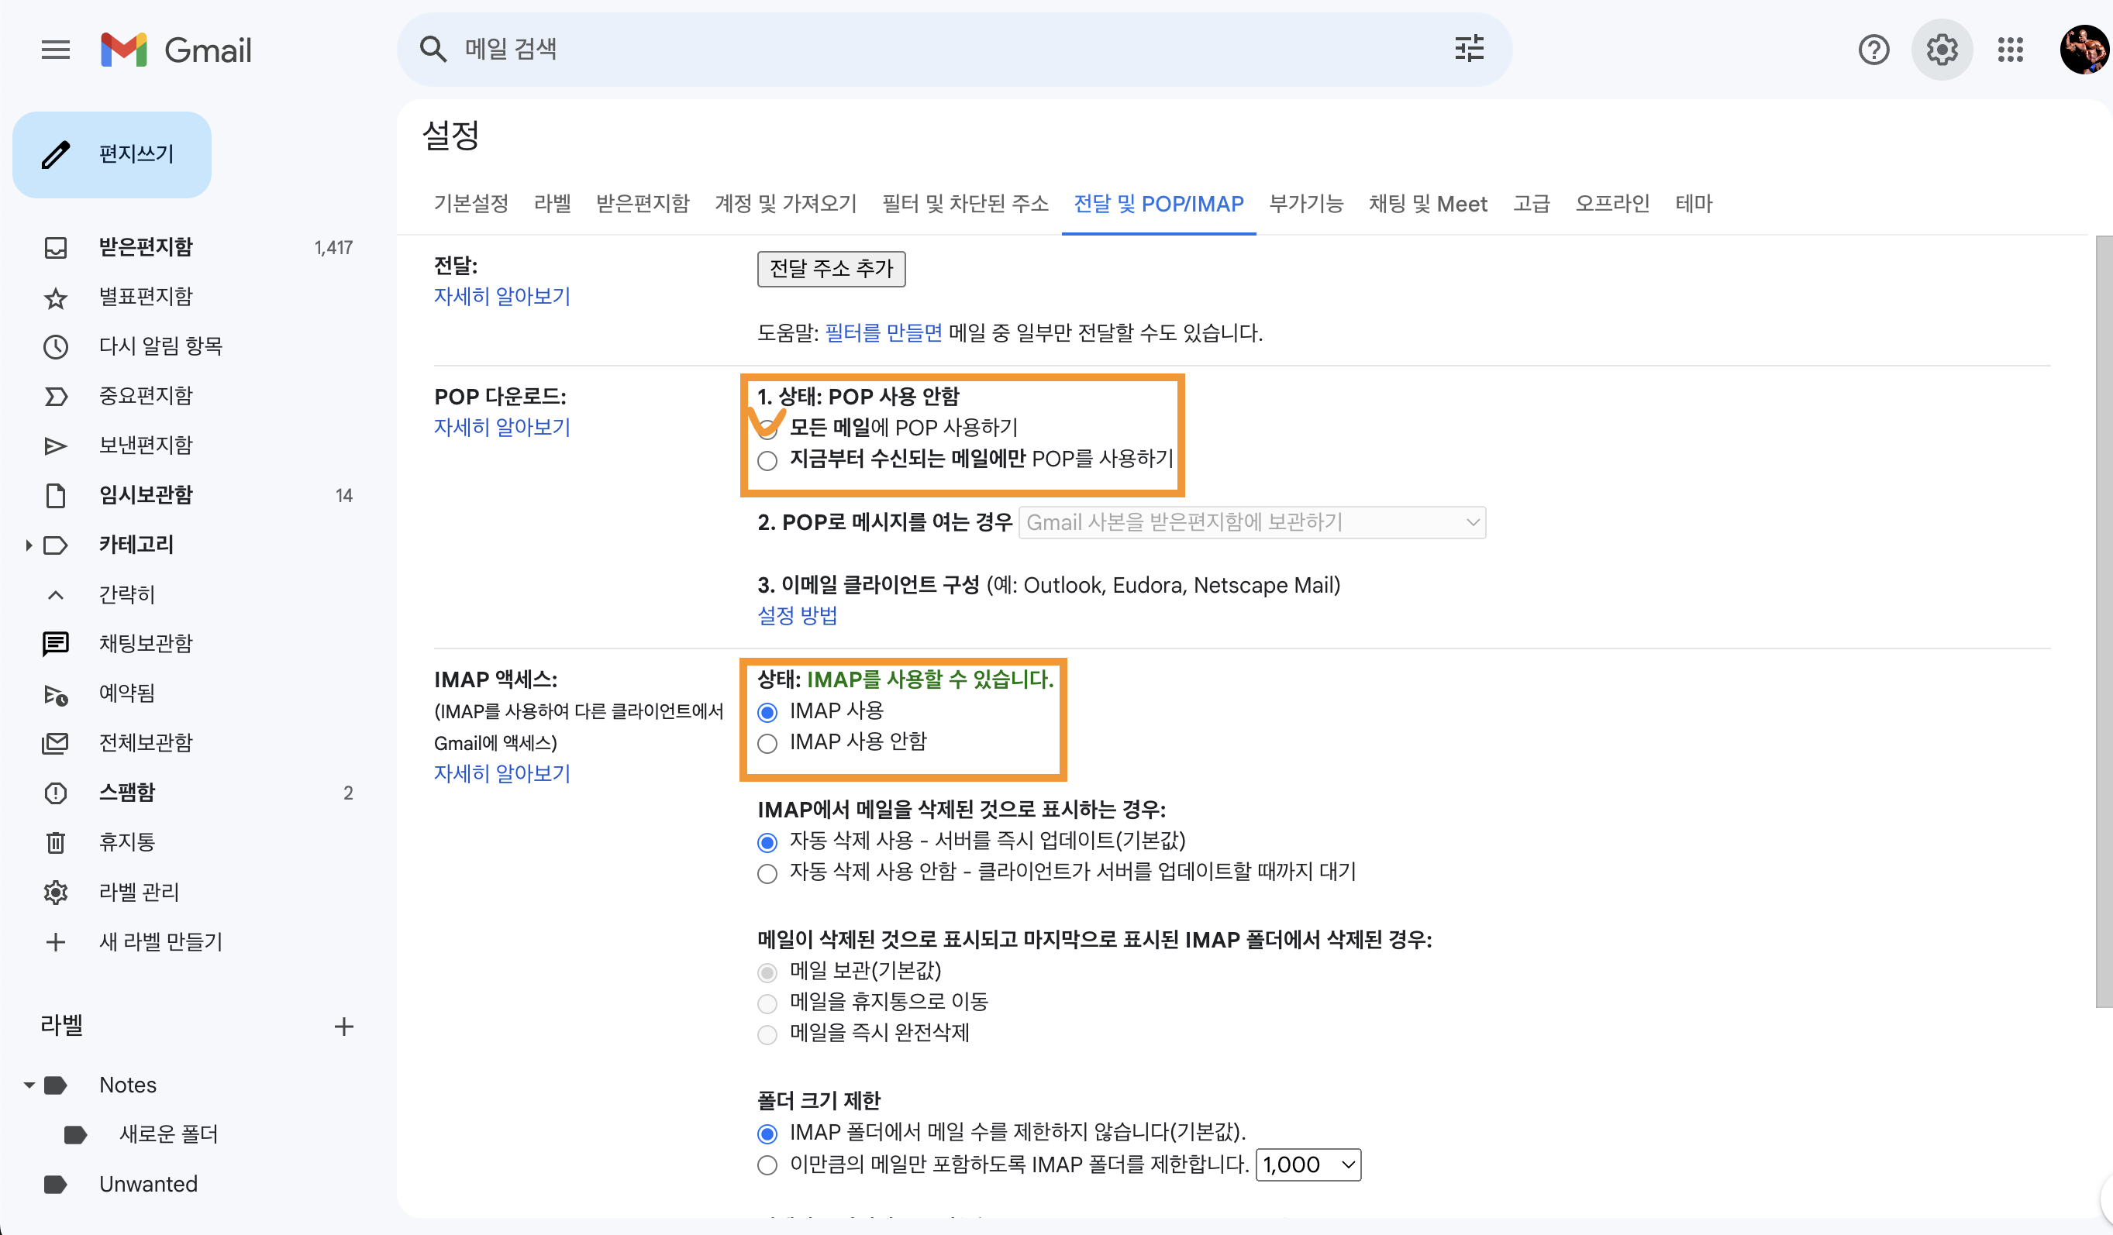The height and width of the screenshot is (1235, 2113).
Task: Open the 1,000 folder size dropdown
Action: 1308,1164
